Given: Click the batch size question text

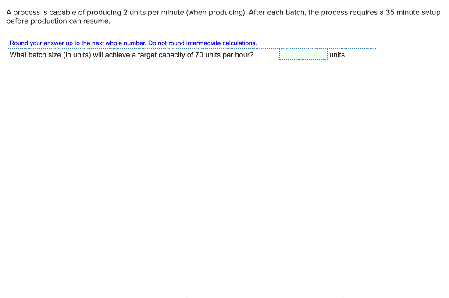Looking at the screenshot, I should pyautogui.click(x=132, y=55).
